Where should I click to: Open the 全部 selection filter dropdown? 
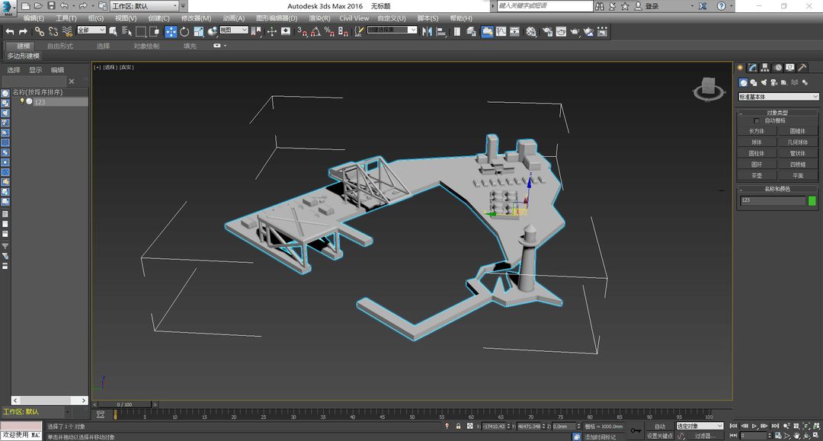point(91,30)
